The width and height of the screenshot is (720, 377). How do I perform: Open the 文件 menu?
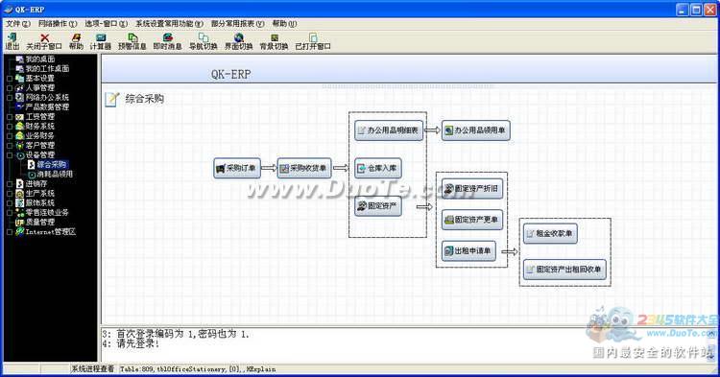point(18,23)
